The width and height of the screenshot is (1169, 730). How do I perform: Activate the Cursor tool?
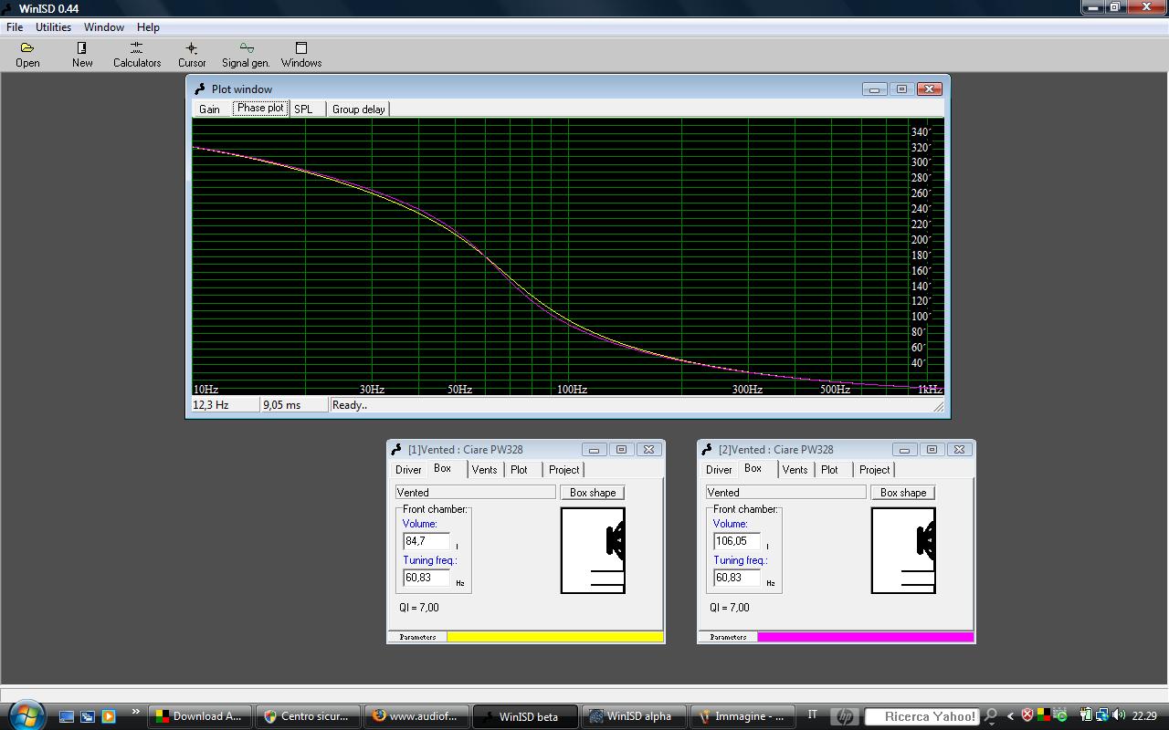(x=192, y=54)
